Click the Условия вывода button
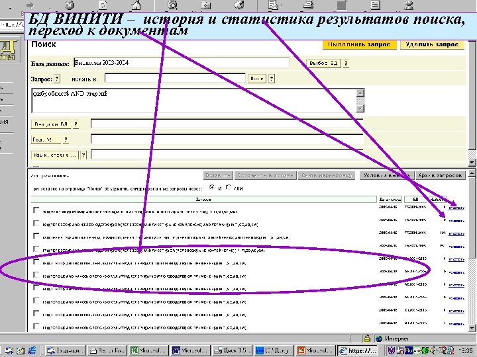 (x=386, y=175)
